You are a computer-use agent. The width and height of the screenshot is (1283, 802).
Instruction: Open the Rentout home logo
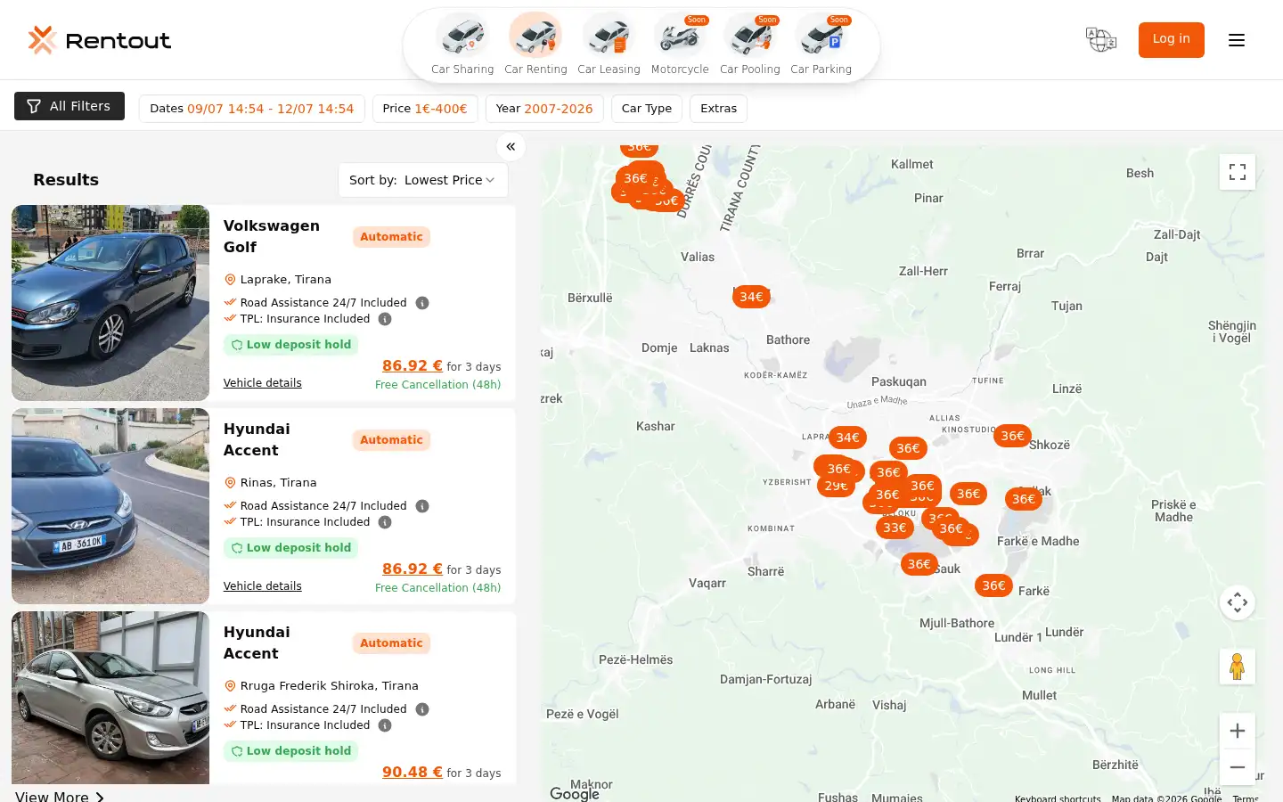pyautogui.click(x=99, y=40)
